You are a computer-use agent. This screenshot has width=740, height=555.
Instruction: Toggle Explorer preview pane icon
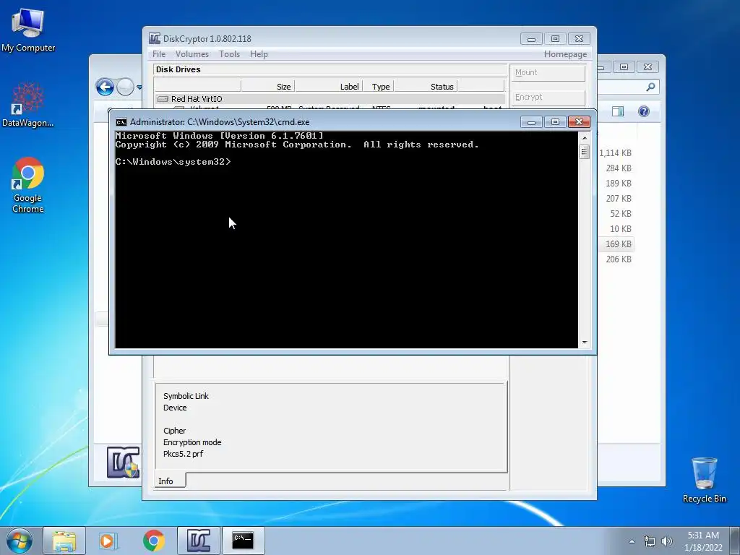[618, 111]
